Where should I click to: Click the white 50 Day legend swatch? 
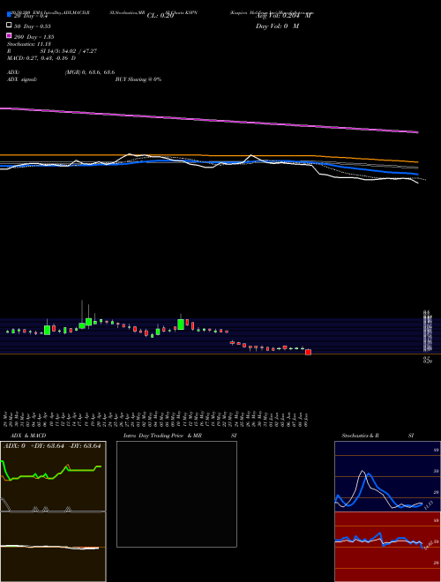9,26
